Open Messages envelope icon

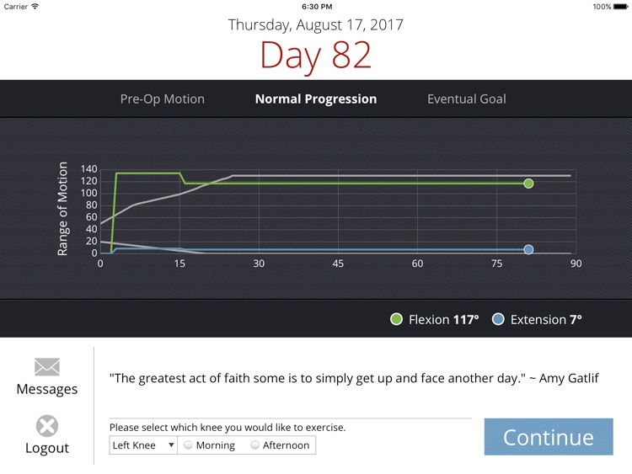coord(47,367)
